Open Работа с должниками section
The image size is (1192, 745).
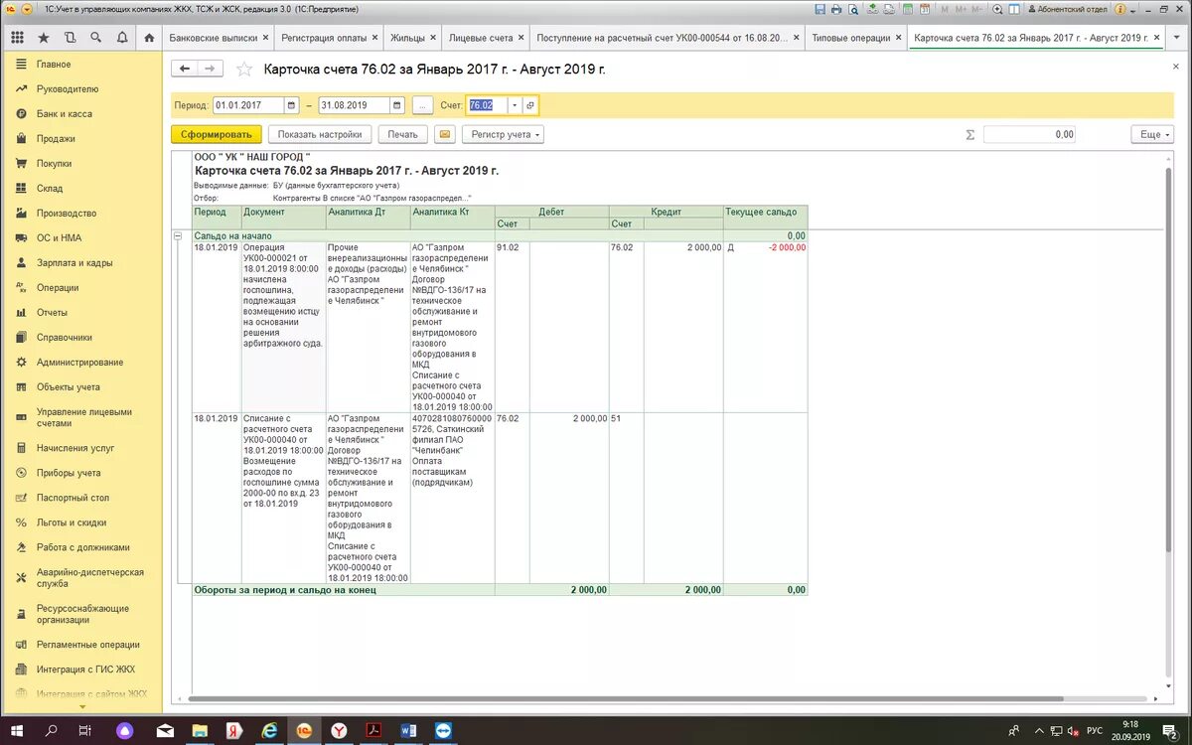[83, 547]
